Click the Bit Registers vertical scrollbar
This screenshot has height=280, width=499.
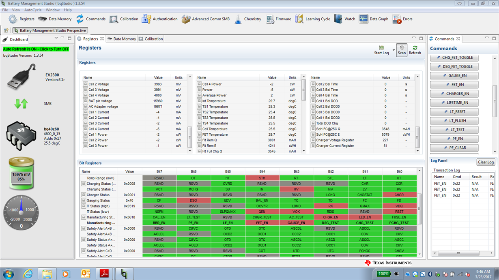pos(419,209)
